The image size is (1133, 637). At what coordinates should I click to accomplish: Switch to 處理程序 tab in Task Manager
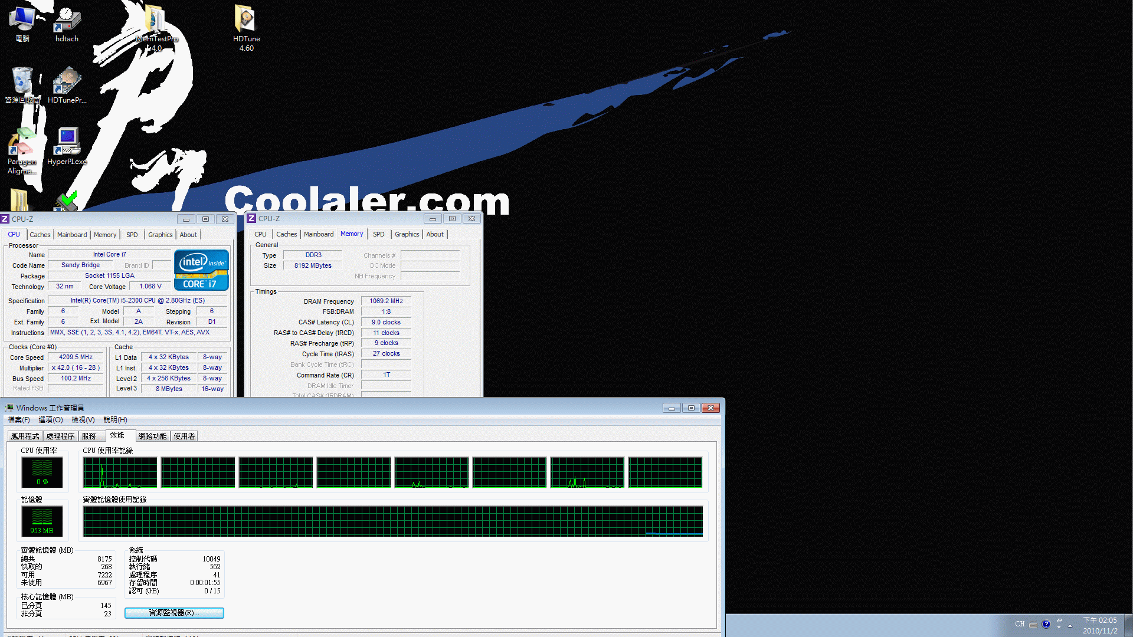pyautogui.click(x=61, y=436)
